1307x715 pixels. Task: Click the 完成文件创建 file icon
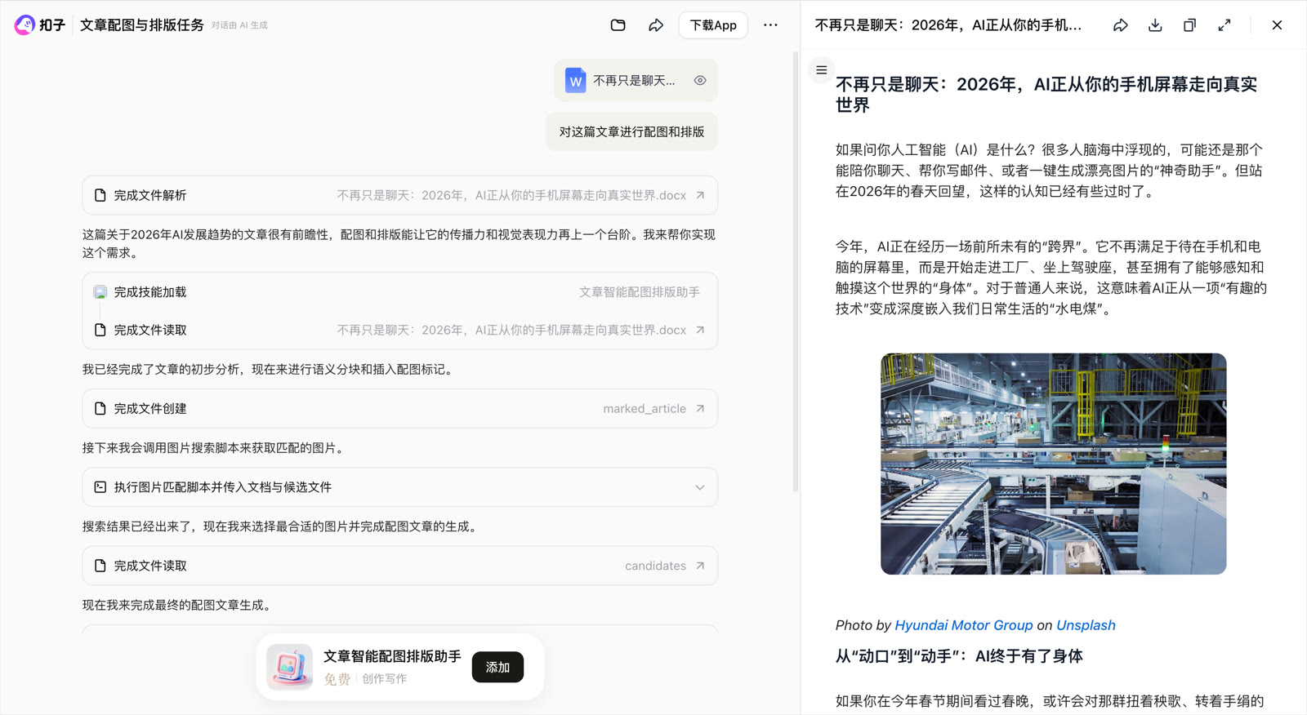100,409
